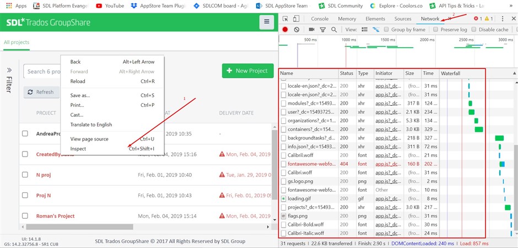
Task: Open the network search magnifier
Action: point(334,29)
